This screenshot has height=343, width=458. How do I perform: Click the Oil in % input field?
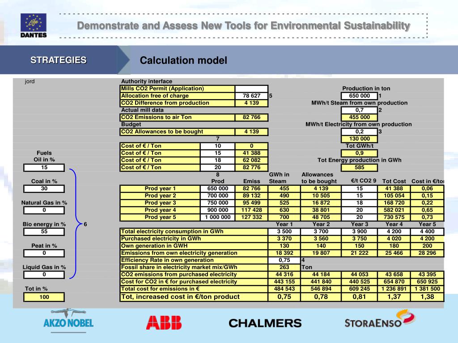coord(44,167)
